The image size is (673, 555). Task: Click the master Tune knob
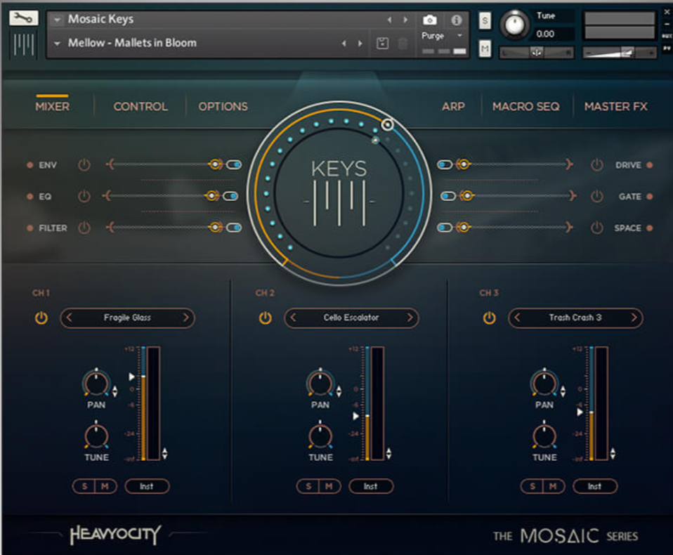[515, 24]
